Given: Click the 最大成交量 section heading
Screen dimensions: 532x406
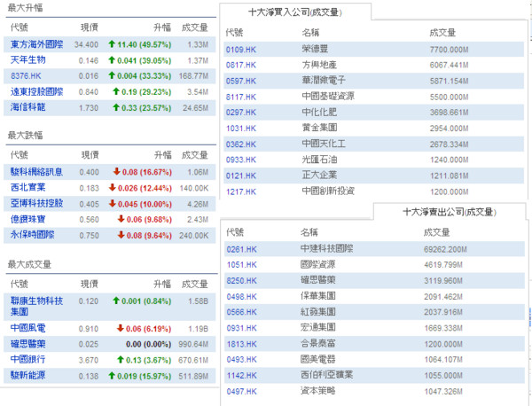Looking at the screenshot, I should (x=29, y=264).
